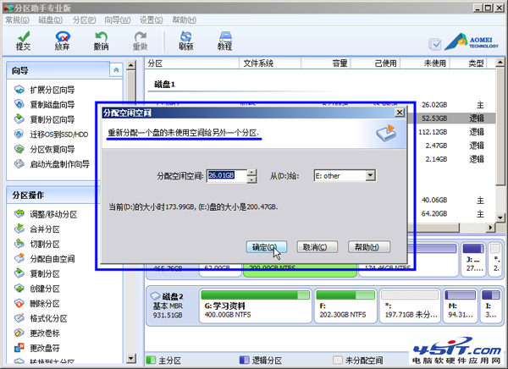508x369 pixels.
Task: Open the 磁盘(D) menu
Action: point(51,20)
